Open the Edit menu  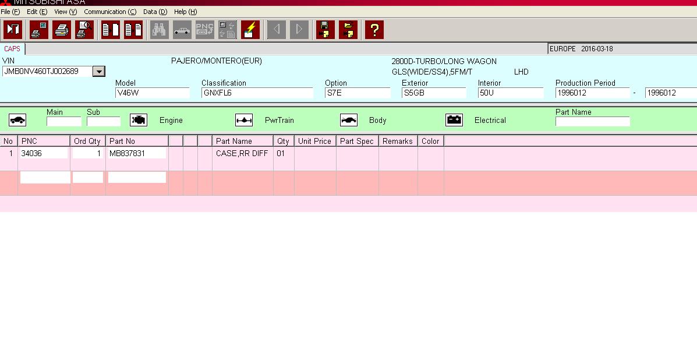37,12
